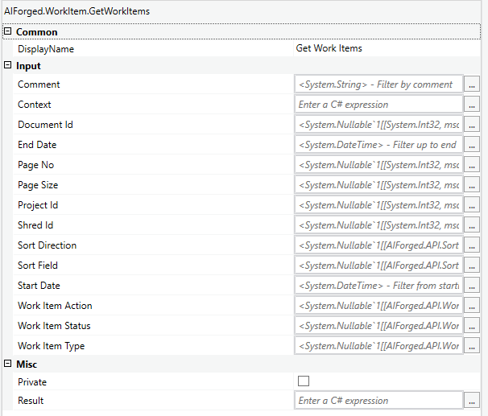Select the Comment property label
The width and height of the screenshot is (488, 416).
(x=39, y=84)
